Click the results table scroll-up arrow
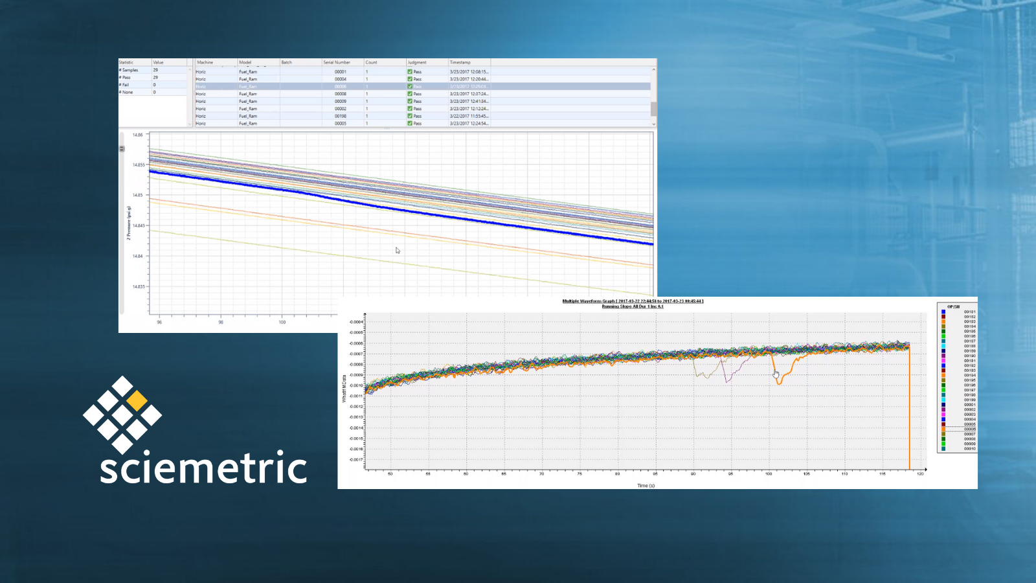 tap(653, 69)
